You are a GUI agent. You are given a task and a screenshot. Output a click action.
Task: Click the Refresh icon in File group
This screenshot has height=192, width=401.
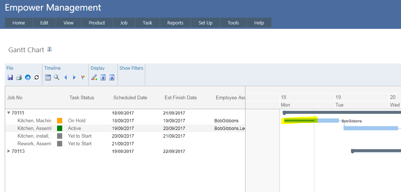36,77
